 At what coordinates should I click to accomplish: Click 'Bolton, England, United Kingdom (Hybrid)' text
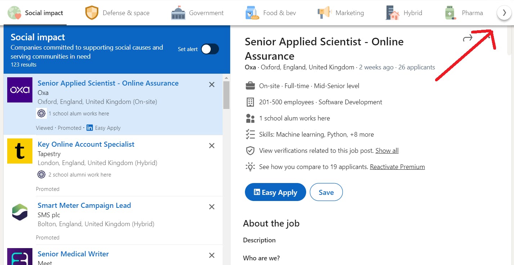click(x=96, y=224)
